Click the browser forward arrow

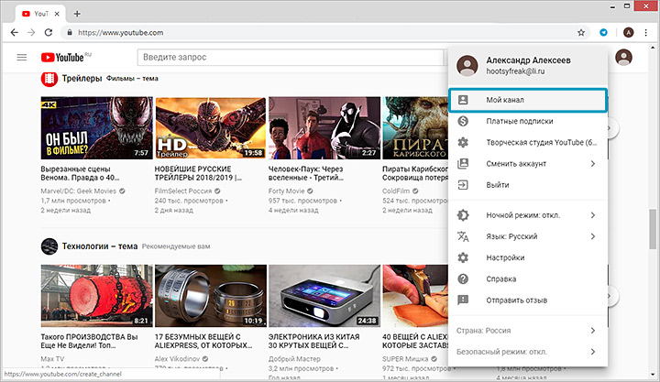tap(31, 32)
